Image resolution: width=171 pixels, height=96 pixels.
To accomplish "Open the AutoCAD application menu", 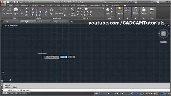I will [x=3, y=3].
